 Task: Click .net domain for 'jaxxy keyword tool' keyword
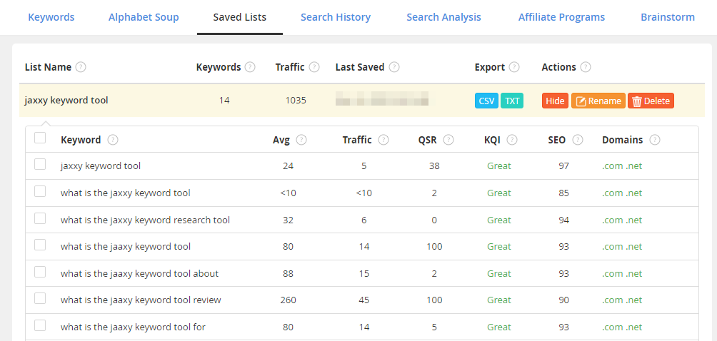point(634,166)
